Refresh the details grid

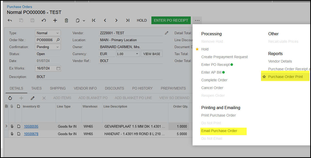10,98
